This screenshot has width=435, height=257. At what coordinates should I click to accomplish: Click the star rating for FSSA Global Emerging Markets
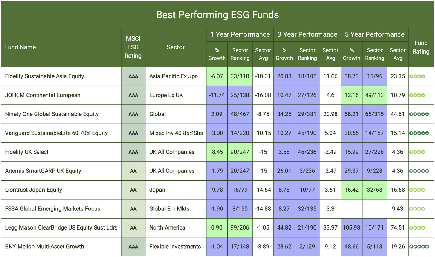[x=417, y=209]
